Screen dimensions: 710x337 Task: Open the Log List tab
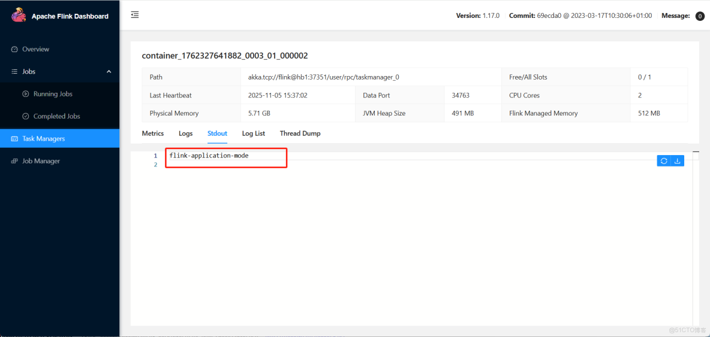point(254,133)
